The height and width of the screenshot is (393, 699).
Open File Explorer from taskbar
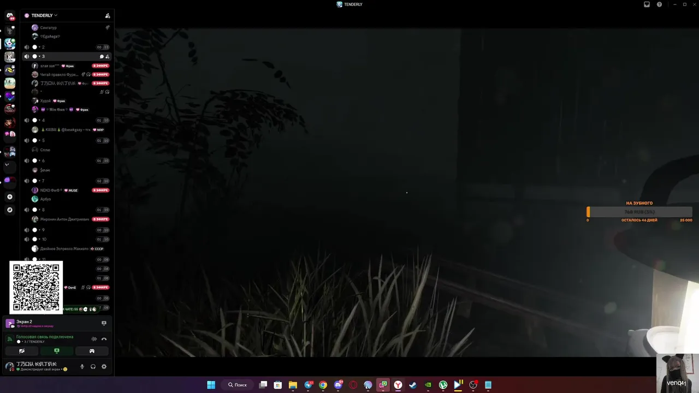[293, 385]
